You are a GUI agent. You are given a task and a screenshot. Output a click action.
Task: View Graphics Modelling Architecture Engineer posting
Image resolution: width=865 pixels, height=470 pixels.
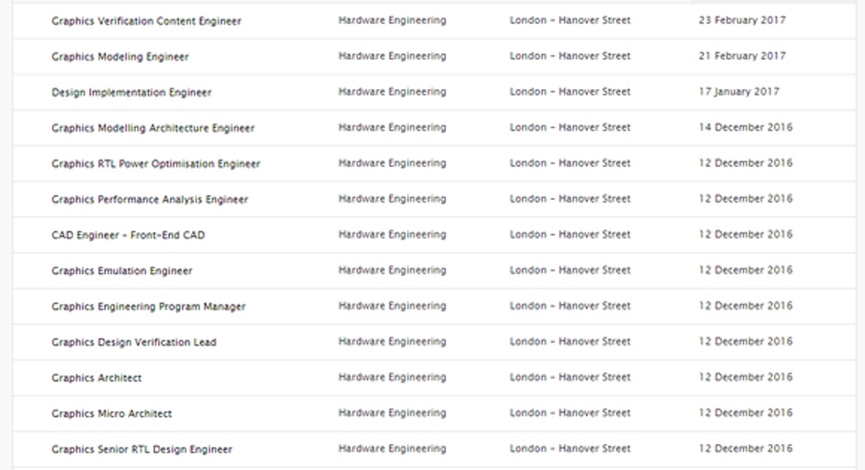click(152, 128)
